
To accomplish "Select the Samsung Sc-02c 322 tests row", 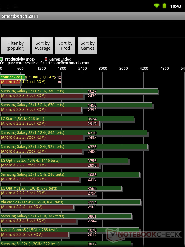I will 66,244.
